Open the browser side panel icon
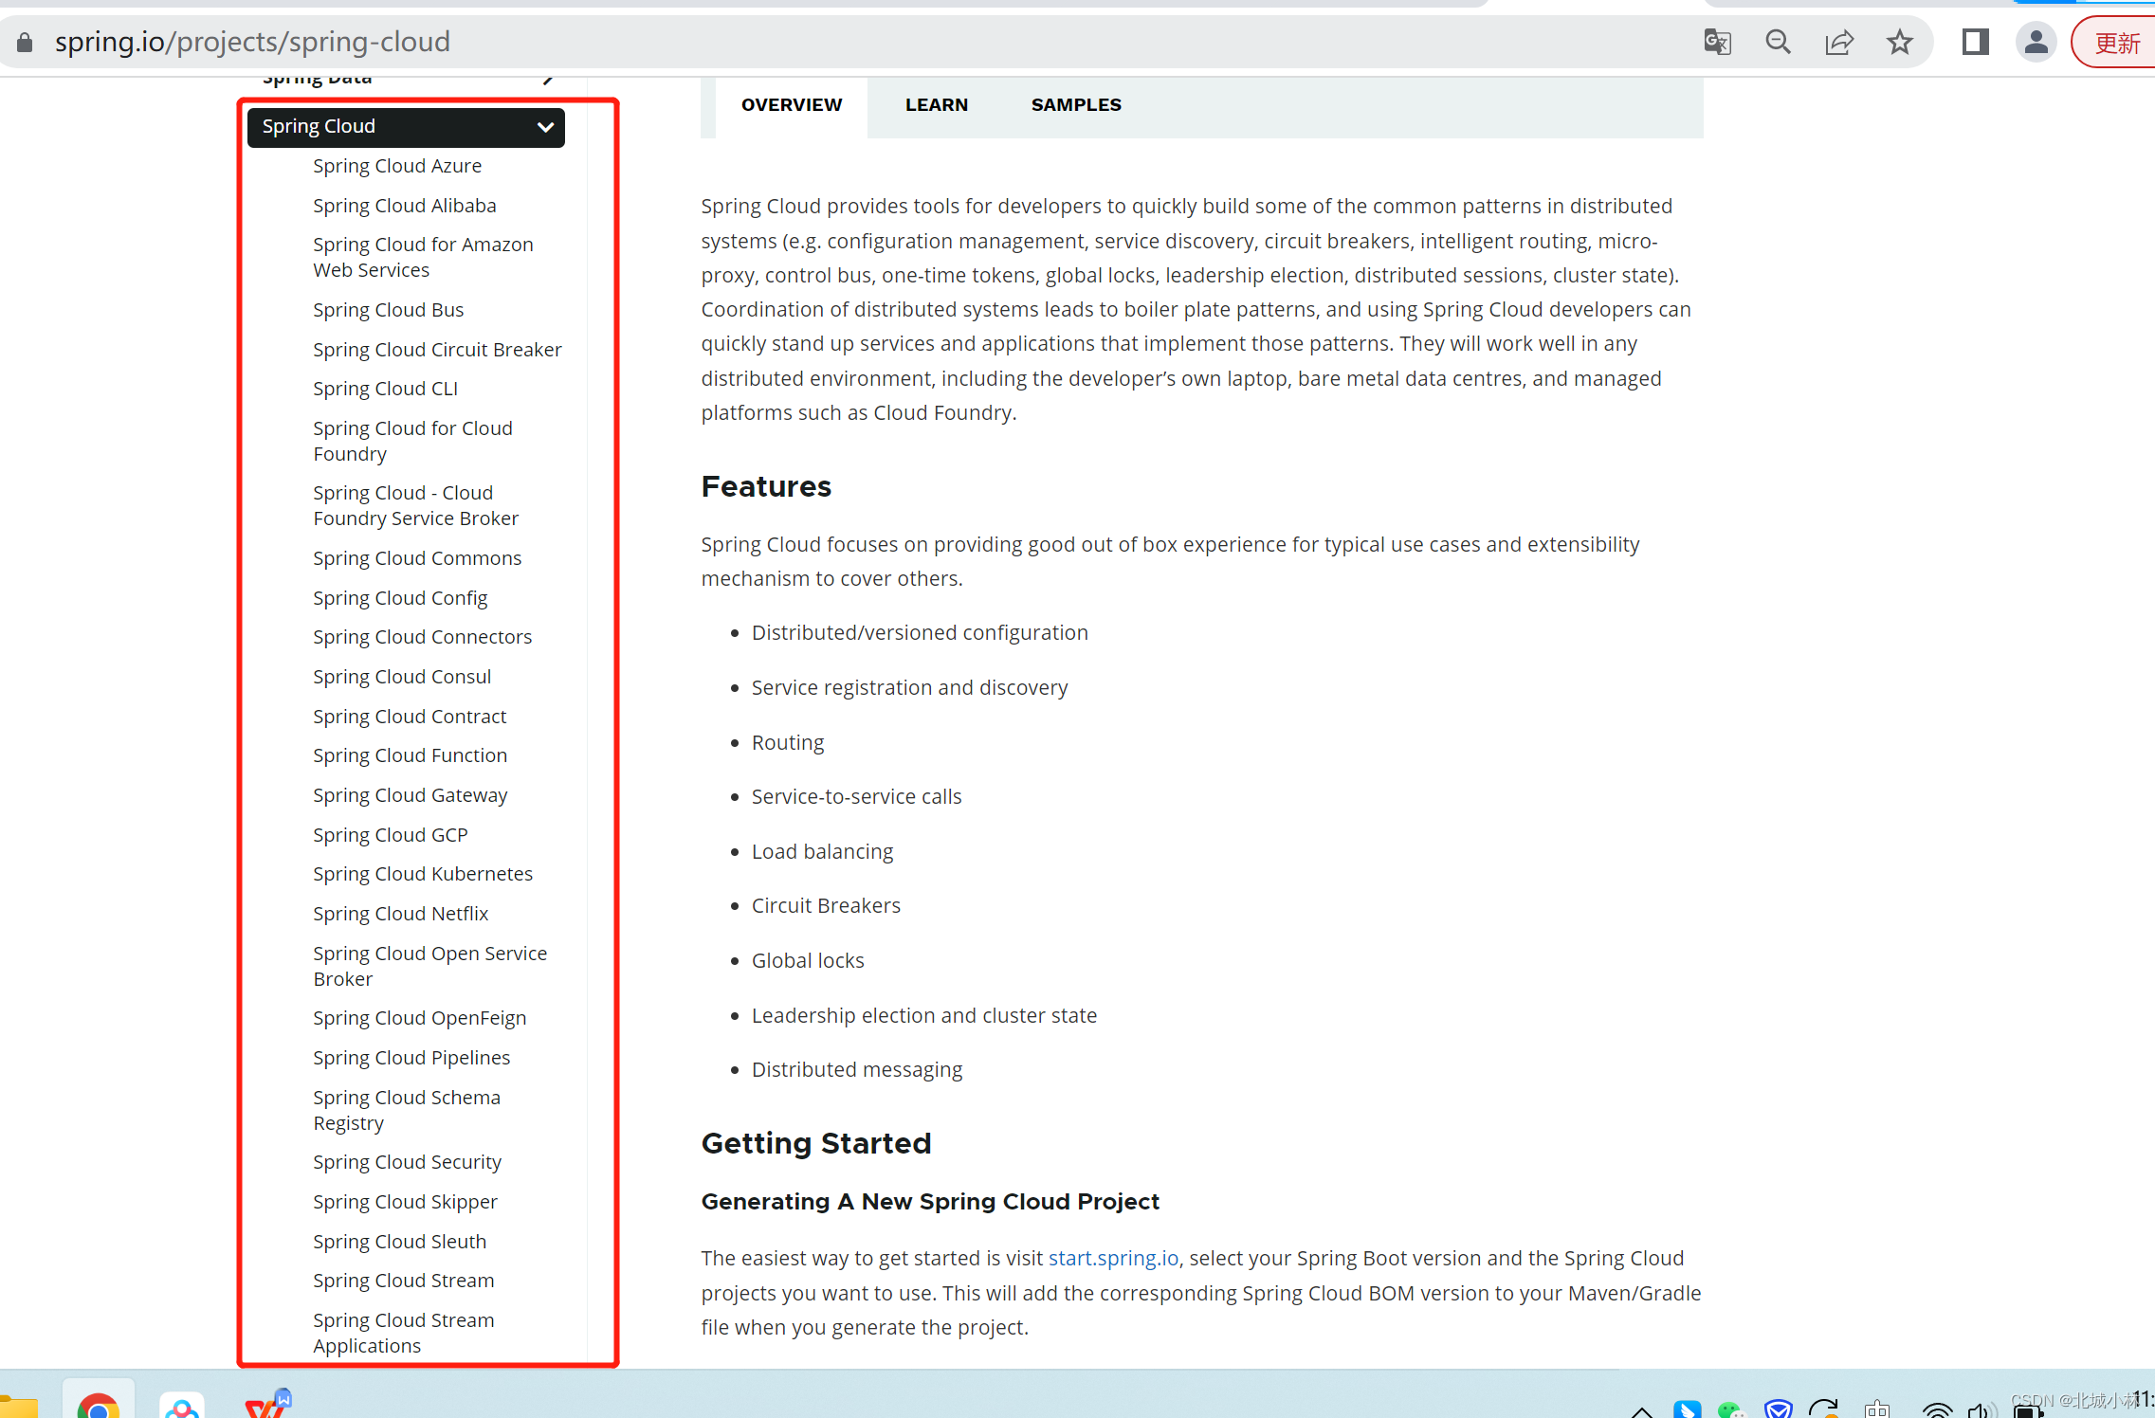2155x1418 pixels. point(1976,43)
